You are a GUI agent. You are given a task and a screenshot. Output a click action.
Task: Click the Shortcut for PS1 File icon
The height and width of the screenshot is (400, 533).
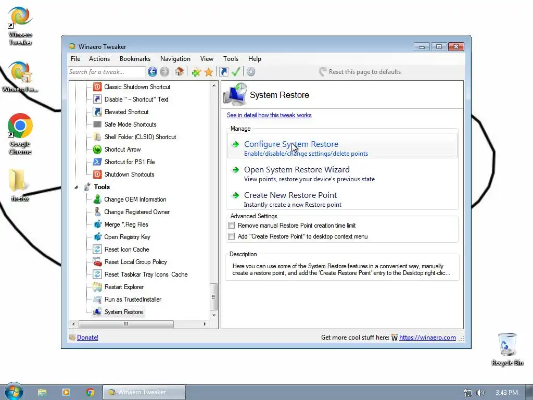coord(97,162)
